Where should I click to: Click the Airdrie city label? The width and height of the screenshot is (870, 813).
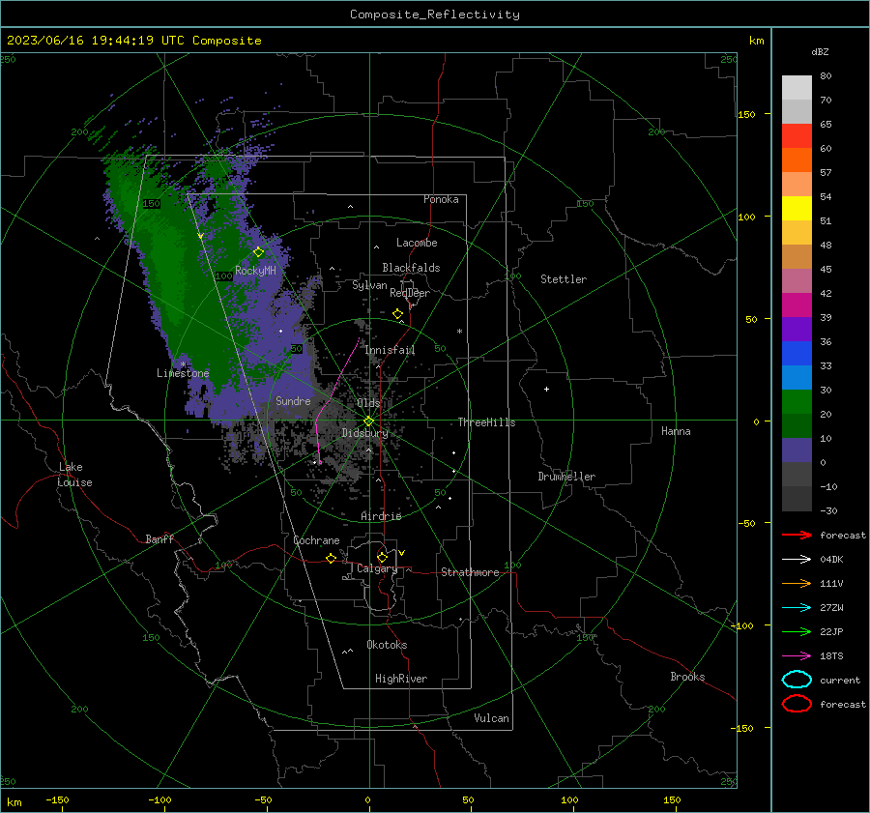pos(381,516)
